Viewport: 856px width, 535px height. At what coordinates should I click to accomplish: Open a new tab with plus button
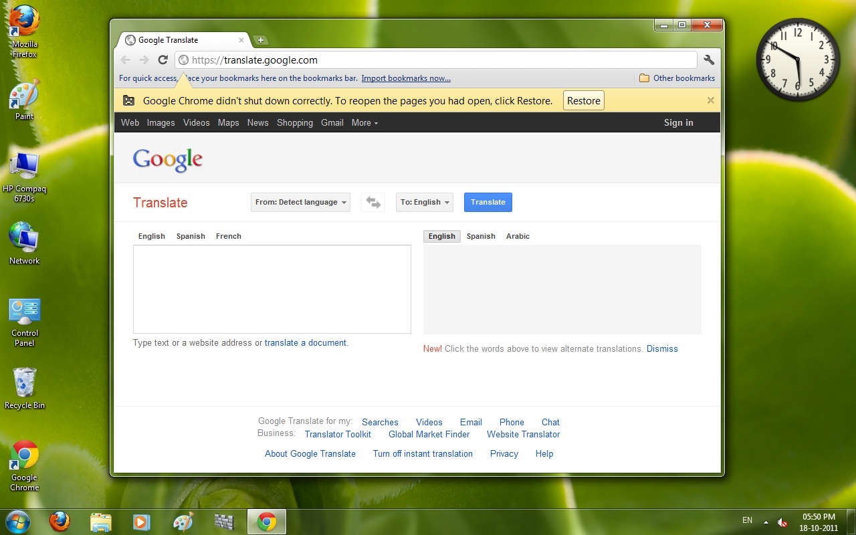click(x=261, y=40)
